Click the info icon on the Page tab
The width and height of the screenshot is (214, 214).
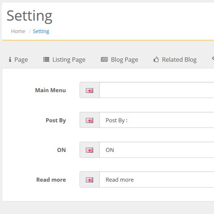pyautogui.click(x=10, y=59)
